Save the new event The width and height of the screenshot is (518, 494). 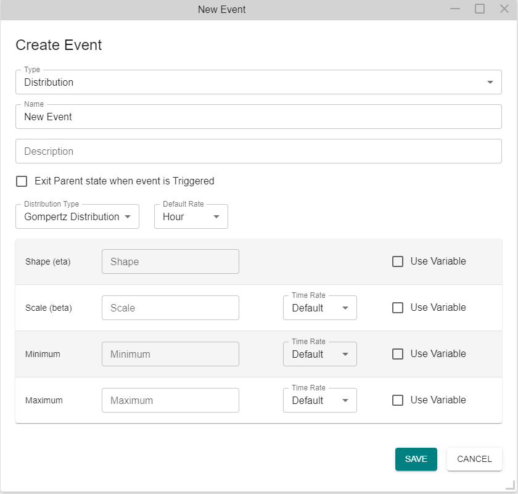coord(416,459)
